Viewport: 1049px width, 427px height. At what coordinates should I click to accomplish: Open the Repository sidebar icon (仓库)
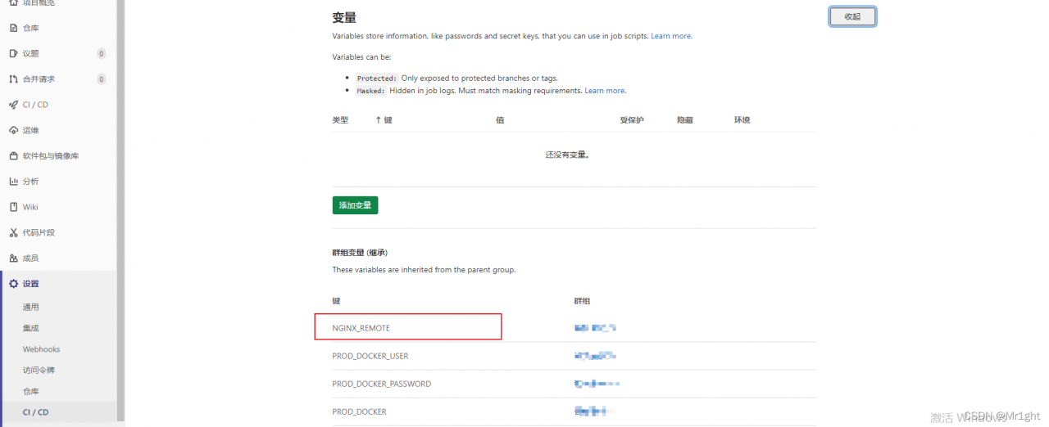pyautogui.click(x=13, y=28)
